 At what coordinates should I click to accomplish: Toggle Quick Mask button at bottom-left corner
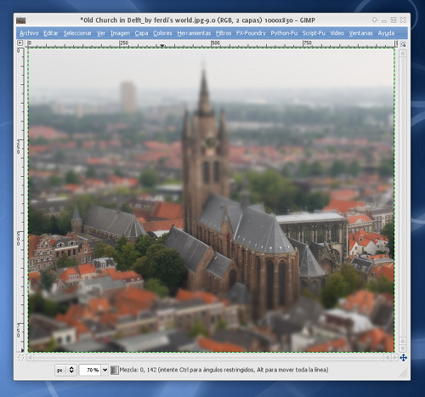(21, 358)
